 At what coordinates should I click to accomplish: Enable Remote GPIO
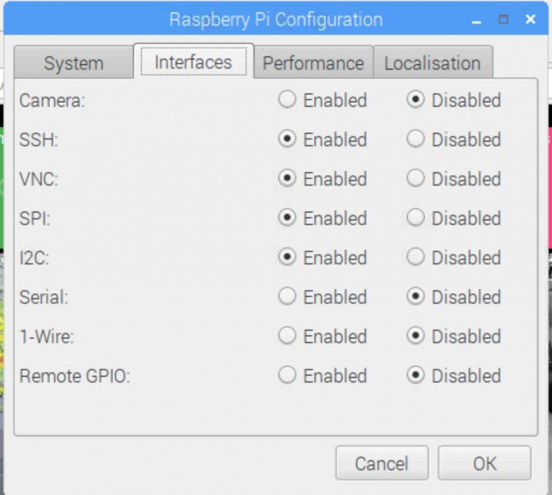pyautogui.click(x=287, y=376)
